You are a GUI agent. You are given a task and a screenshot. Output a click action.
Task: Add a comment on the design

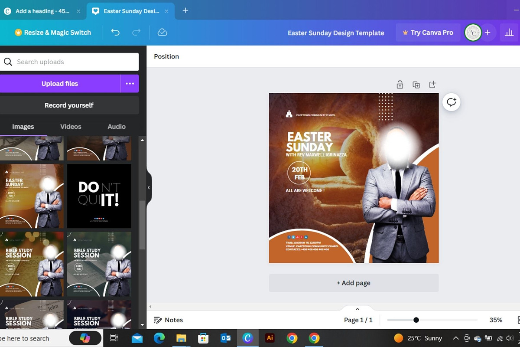point(452,102)
